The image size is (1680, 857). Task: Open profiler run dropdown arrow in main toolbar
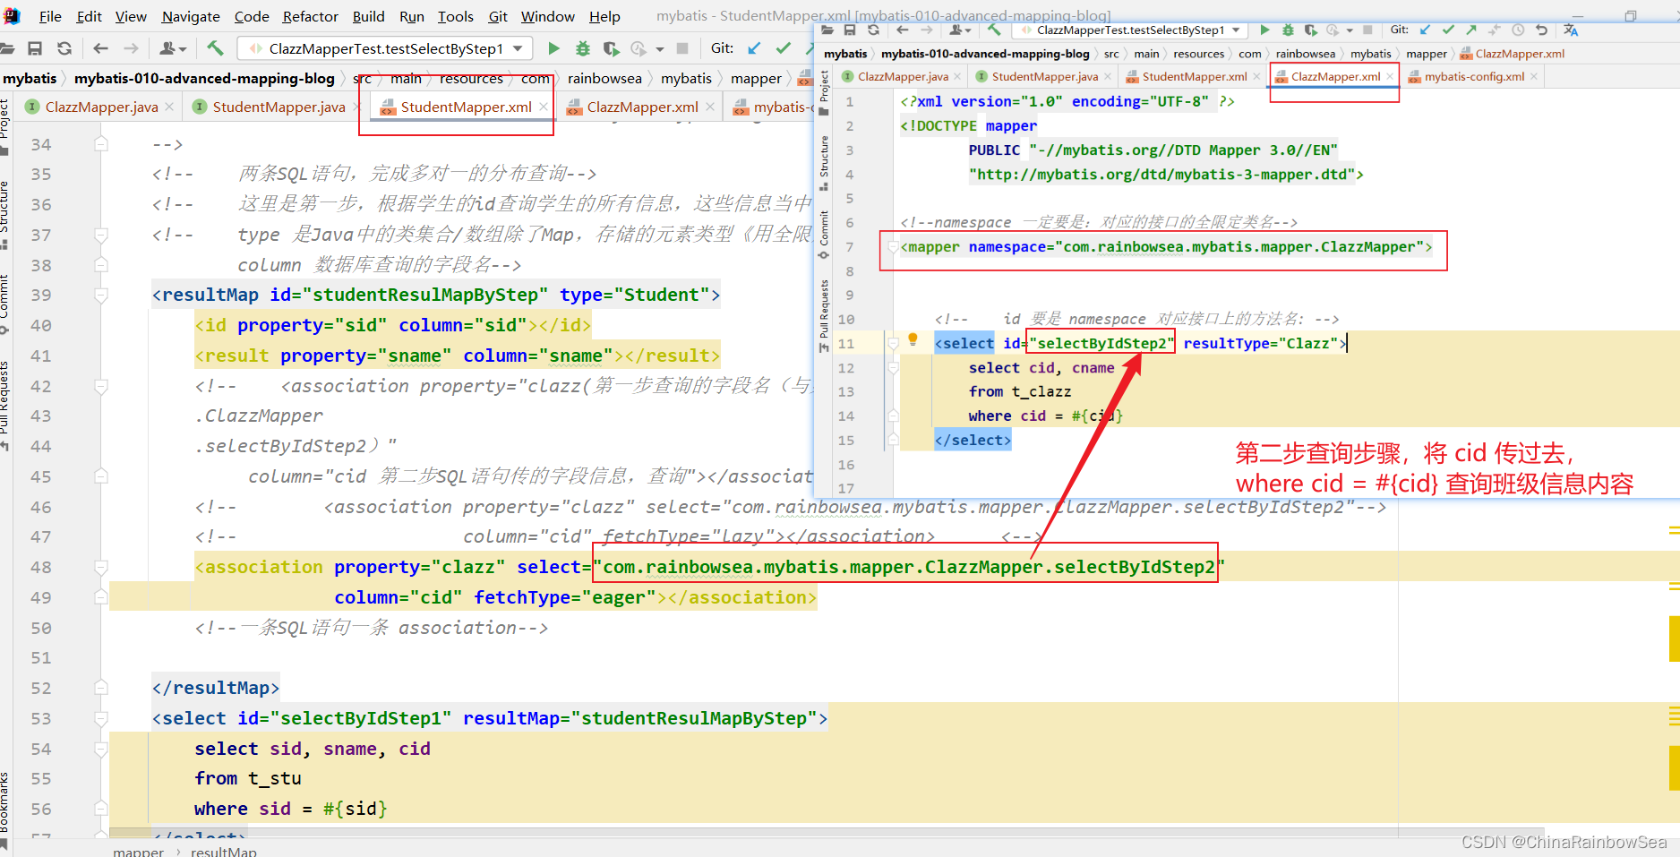pyautogui.click(x=660, y=49)
